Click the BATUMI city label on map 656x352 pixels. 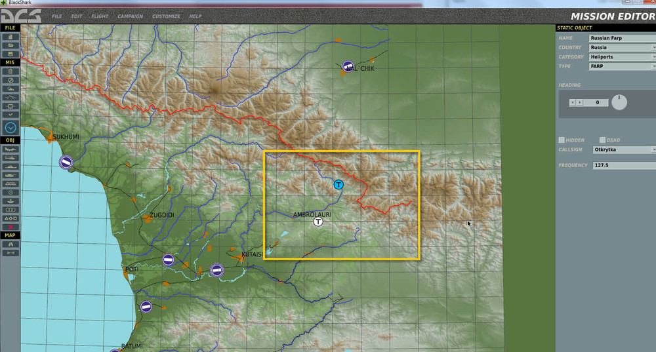[132, 346]
